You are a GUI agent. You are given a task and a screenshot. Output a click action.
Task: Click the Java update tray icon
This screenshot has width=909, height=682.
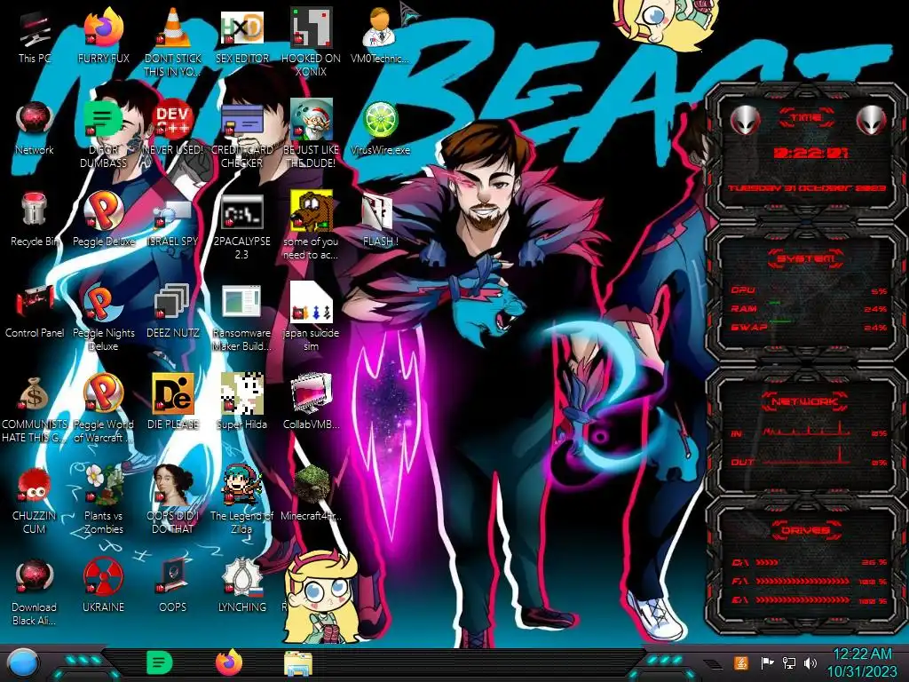tap(741, 662)
